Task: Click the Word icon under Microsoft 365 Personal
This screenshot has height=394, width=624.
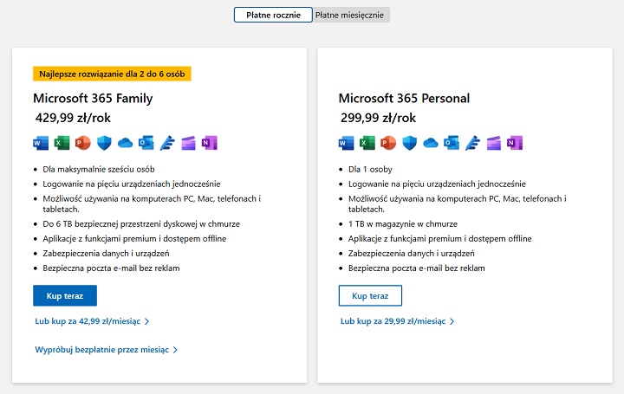Action: (x=346, y=143)
